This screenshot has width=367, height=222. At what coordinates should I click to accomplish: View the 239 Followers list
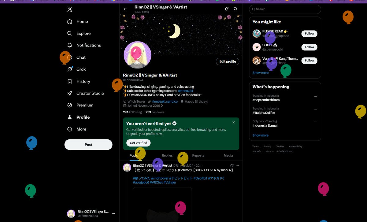[x=155, y=112]
